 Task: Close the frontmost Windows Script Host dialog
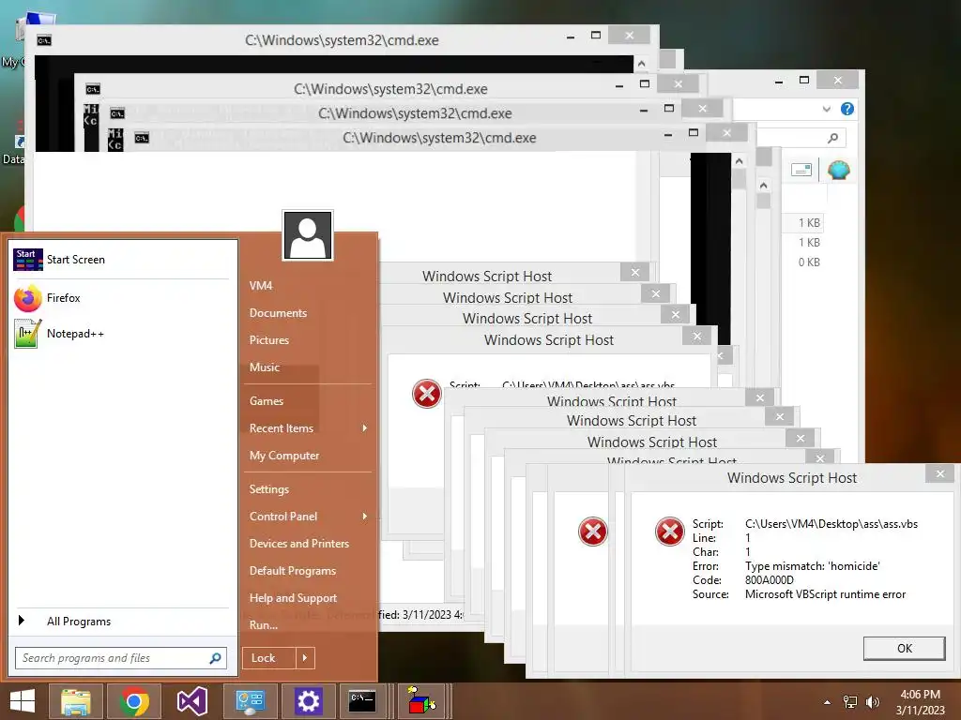click(940, 473)
